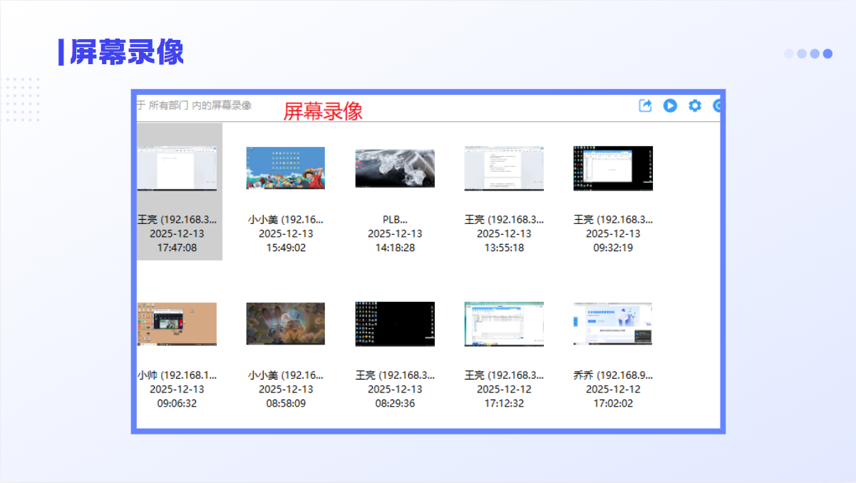This screenshot has width=856, height=483.
Task: Select the 王亮 recording thumbnail from 17:47:08
Action: (x=177, y=168)
